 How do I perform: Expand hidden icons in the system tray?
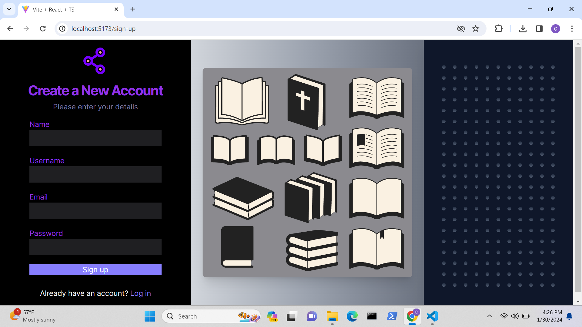click(489, 316)
